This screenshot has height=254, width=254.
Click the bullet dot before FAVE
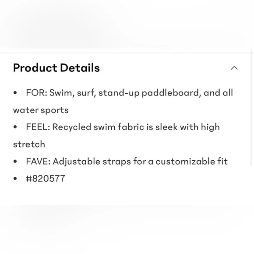coord(15,161)
